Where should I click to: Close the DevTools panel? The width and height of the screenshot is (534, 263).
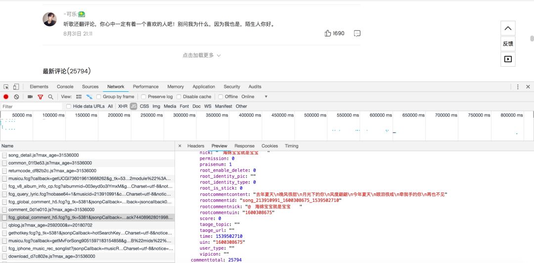[528, 87]
